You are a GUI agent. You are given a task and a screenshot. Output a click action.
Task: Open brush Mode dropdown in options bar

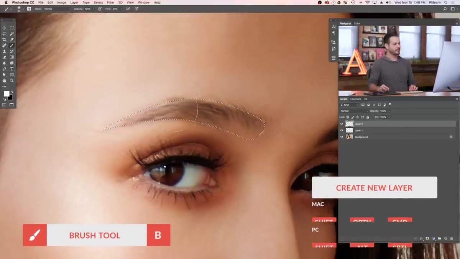pyautogui.click(x=57, y=8)
